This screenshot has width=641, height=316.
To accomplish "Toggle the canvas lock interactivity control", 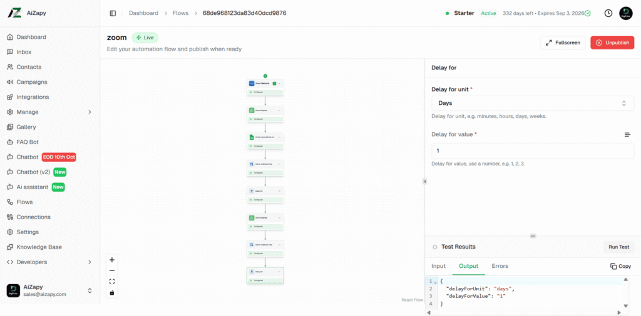I will [112, 292].
